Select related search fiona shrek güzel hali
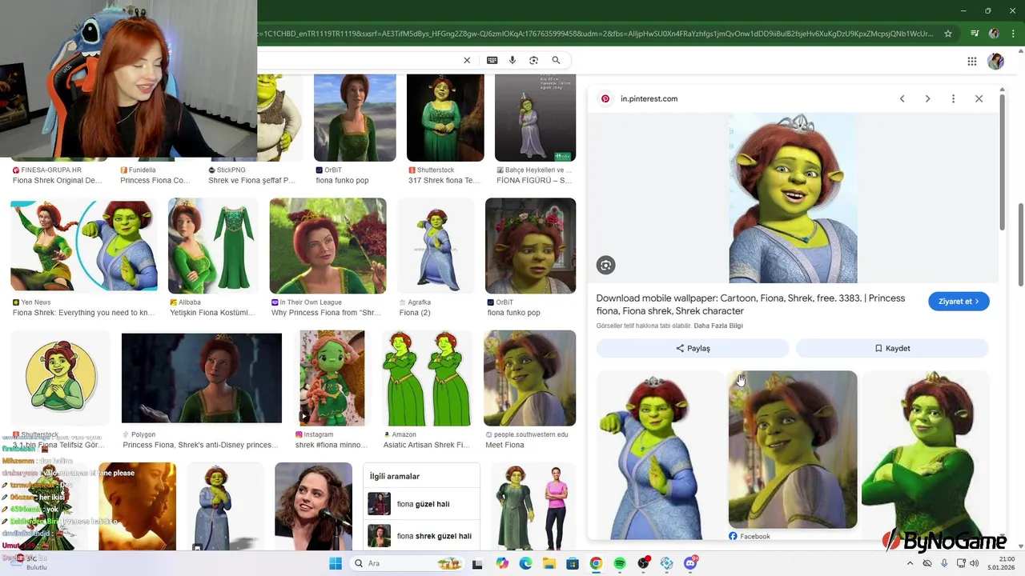This screenshot has width=1025, height=576. 421,535
